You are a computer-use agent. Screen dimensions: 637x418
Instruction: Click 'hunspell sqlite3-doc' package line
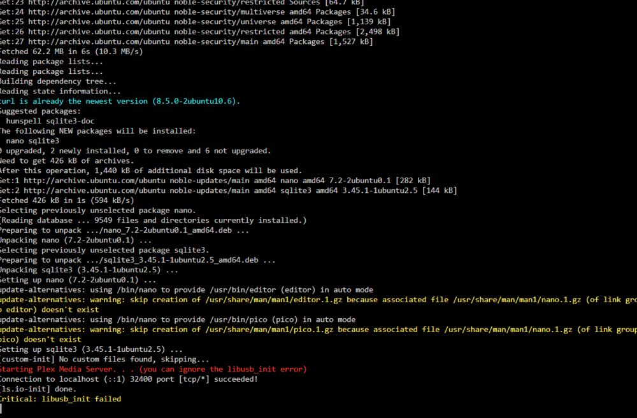click(50, 121)
